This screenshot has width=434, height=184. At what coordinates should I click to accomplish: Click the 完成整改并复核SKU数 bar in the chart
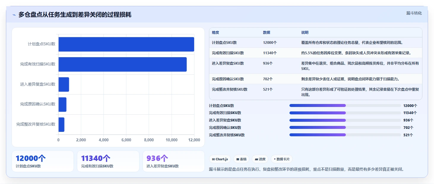pos(61,124)
